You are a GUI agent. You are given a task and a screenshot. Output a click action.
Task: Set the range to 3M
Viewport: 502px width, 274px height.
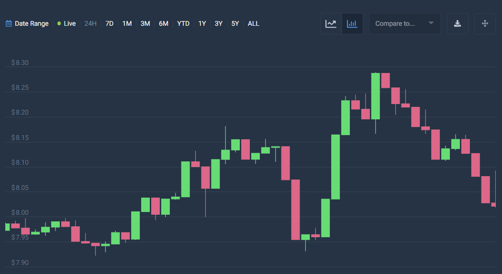click(145, 23)
